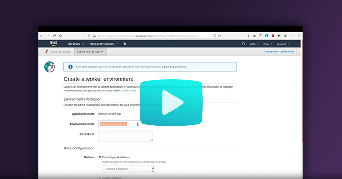
Task: Click the green monitor extension icon
Action: pyautogui.click(x=279, y=36)
